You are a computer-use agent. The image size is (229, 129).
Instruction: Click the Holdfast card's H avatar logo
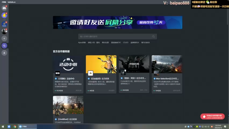[58, 114]
